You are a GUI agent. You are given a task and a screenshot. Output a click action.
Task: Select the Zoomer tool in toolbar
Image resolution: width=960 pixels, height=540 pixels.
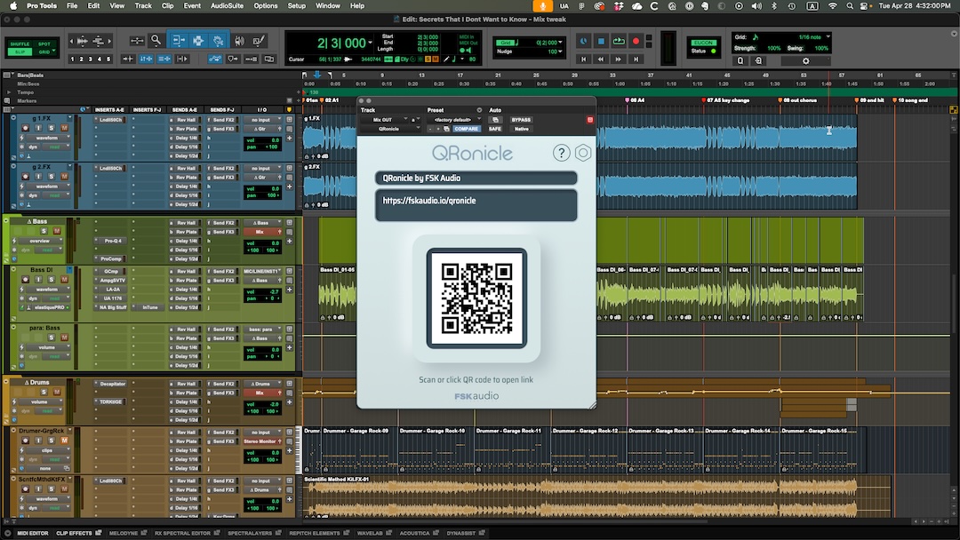[156, 40]
